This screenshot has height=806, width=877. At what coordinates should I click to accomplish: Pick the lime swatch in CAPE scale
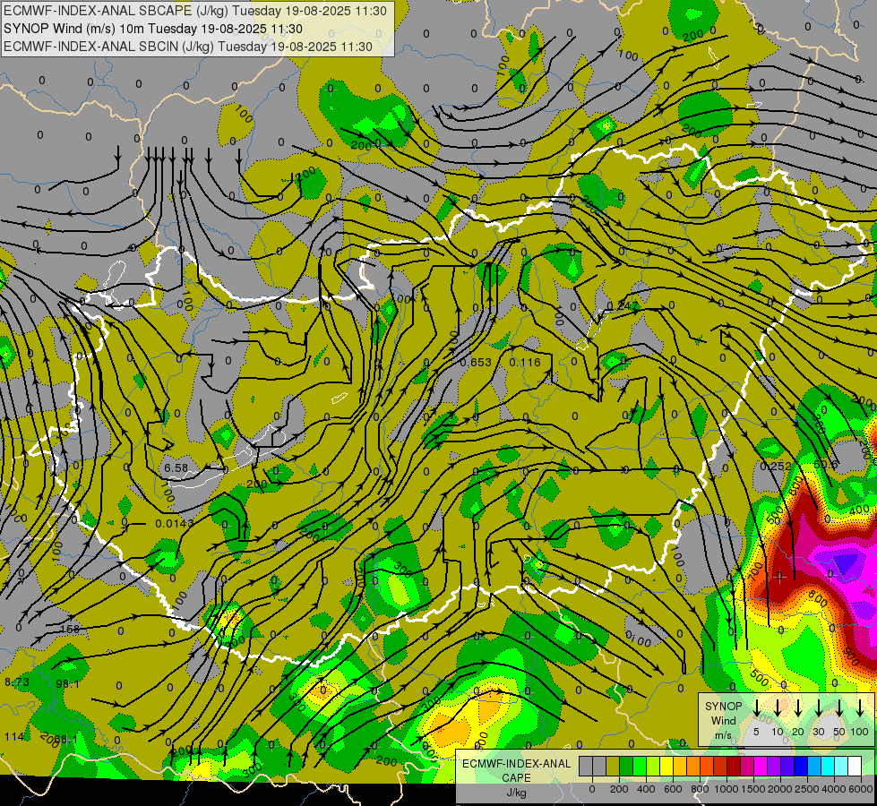(x=653, y=766)
